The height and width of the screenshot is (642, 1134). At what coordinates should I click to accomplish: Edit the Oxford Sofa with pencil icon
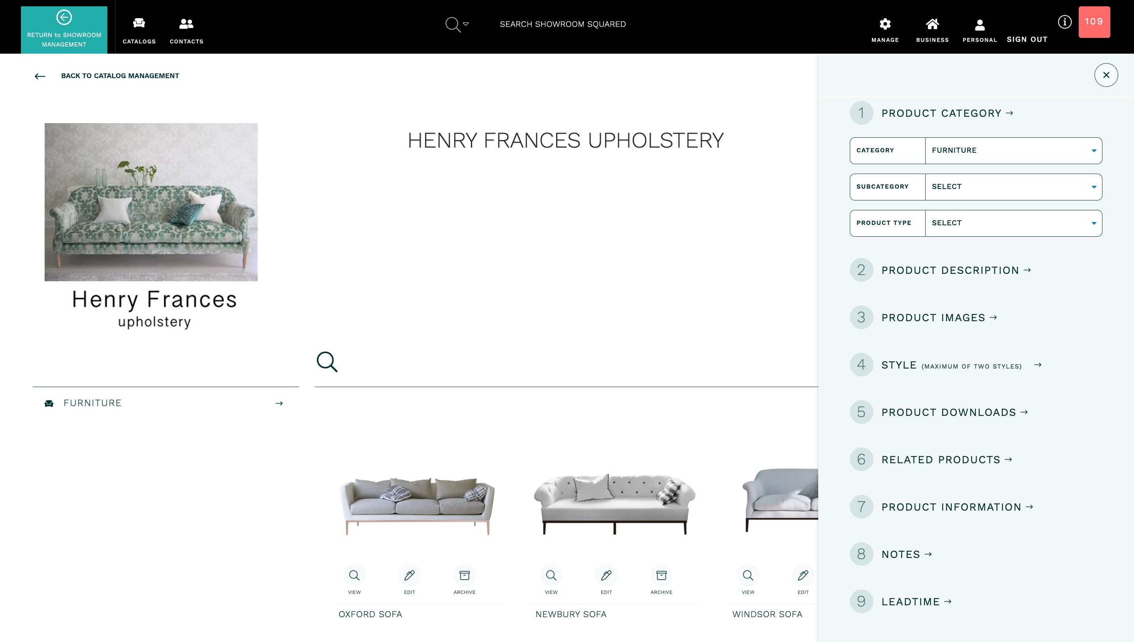(409, 575)
